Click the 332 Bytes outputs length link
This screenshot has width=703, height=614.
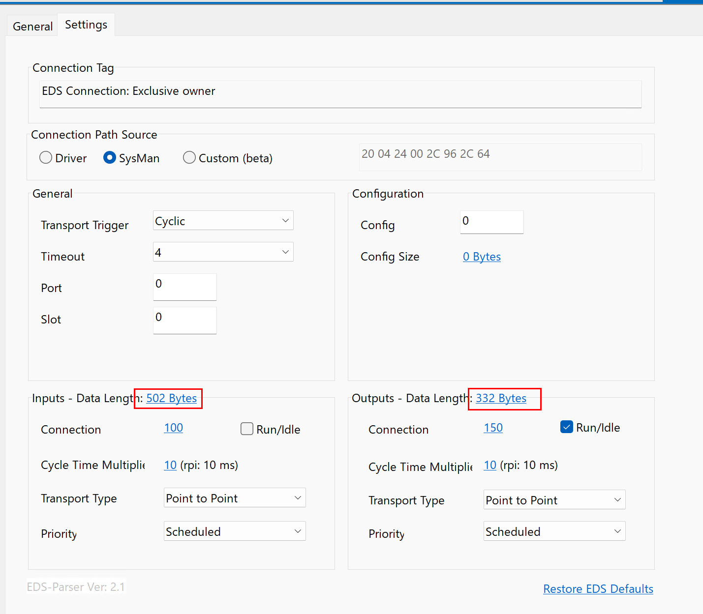pyautogui.click(x=501, y=398)
